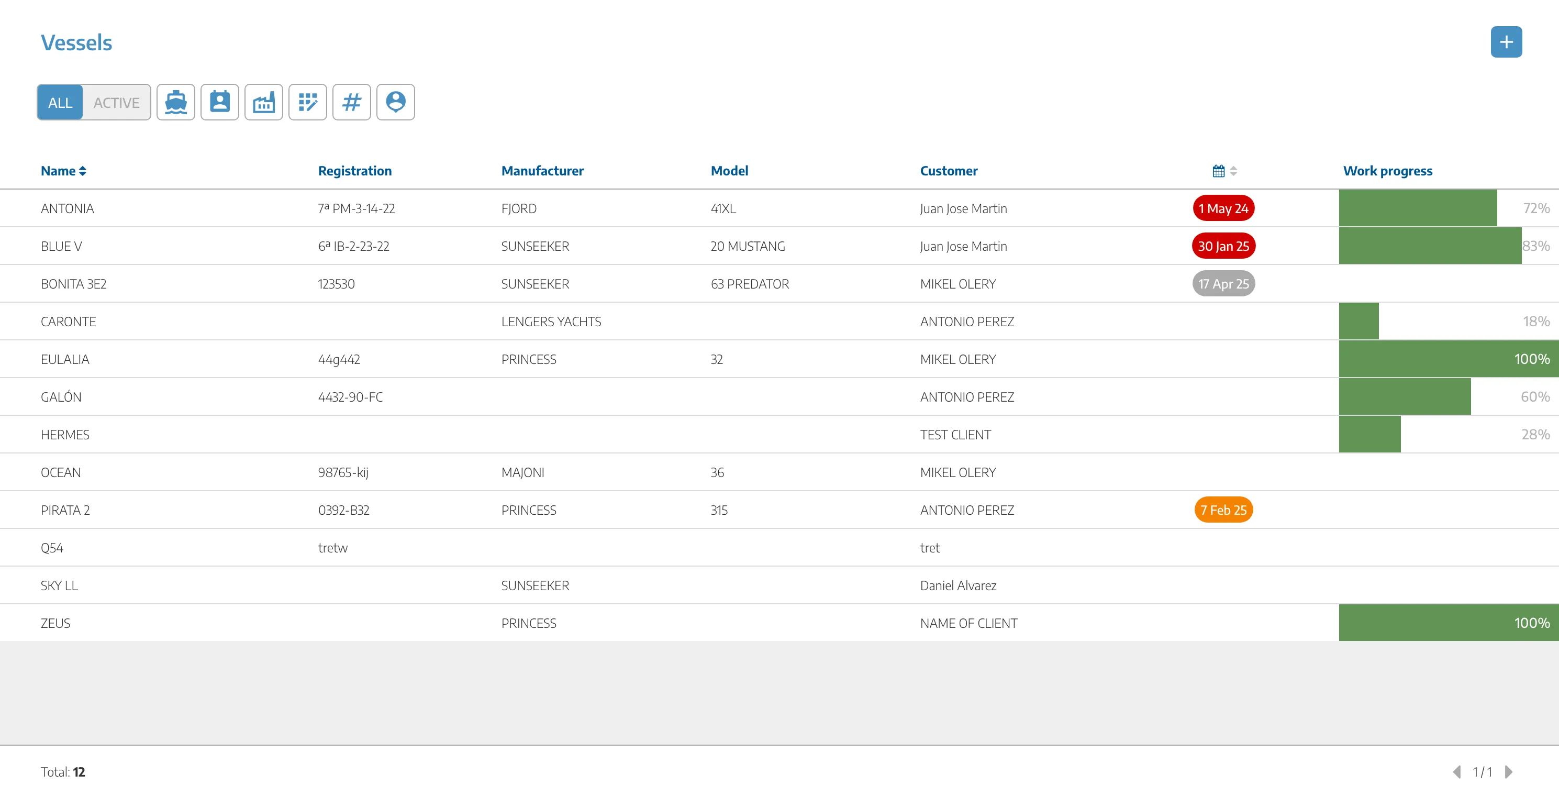Viewport: 1559px width, 797px height.
Task: Click the contact card filter icon
Action: coord(220,102)
